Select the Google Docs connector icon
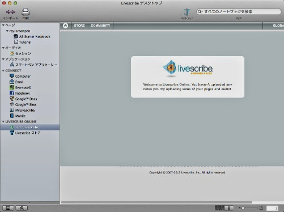The image size is (284, 212). (12, 99)
